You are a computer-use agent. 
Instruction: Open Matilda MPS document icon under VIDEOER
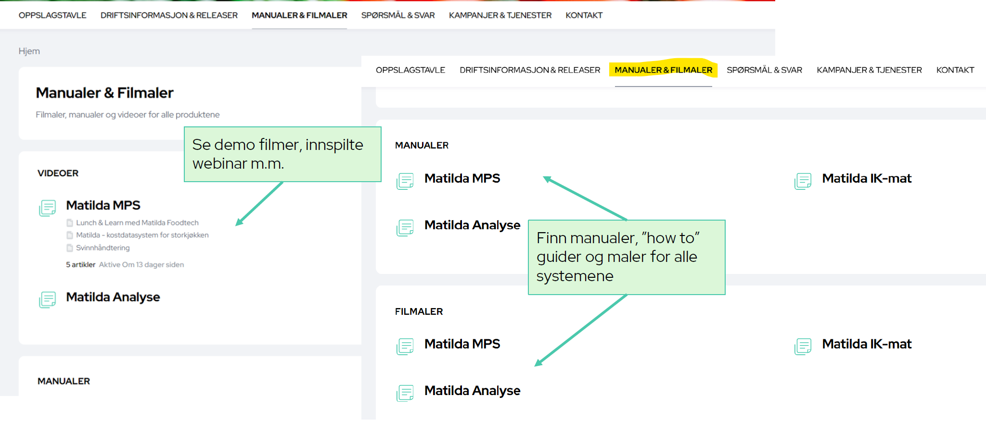tap(48, 208)
